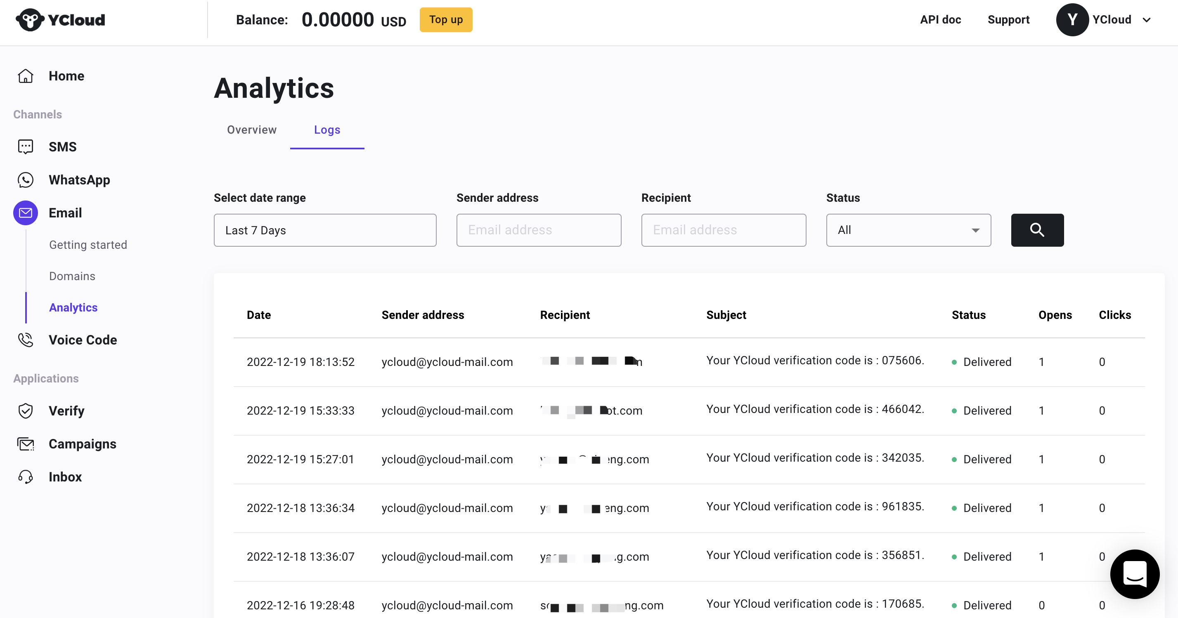The width and height of the screenshot is (1178, 618).
Task: Open the SMS channel icon
Action: 26,147
